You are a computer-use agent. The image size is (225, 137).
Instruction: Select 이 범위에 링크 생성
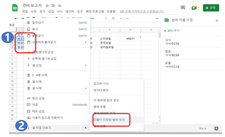point(117,100)
